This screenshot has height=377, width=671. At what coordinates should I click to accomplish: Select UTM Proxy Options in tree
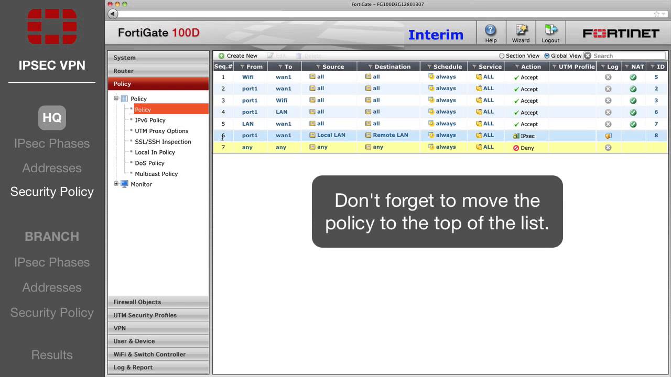click(x=161, y=131)
